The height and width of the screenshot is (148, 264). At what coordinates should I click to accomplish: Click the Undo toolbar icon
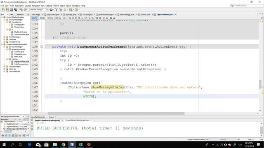(x=21, y=10)
